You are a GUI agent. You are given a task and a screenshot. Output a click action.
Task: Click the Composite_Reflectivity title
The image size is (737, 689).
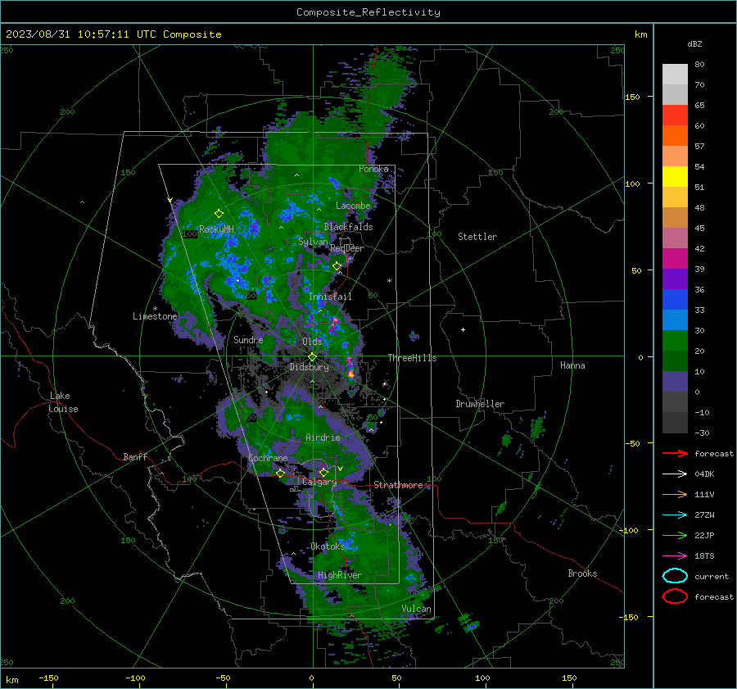click(368, 12)
